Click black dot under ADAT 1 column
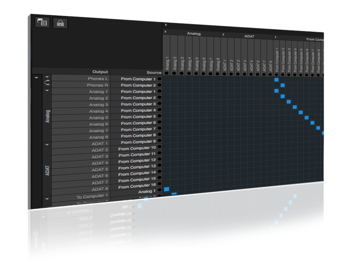This screenshot has width=349, height=275. [x=224, y=74]
